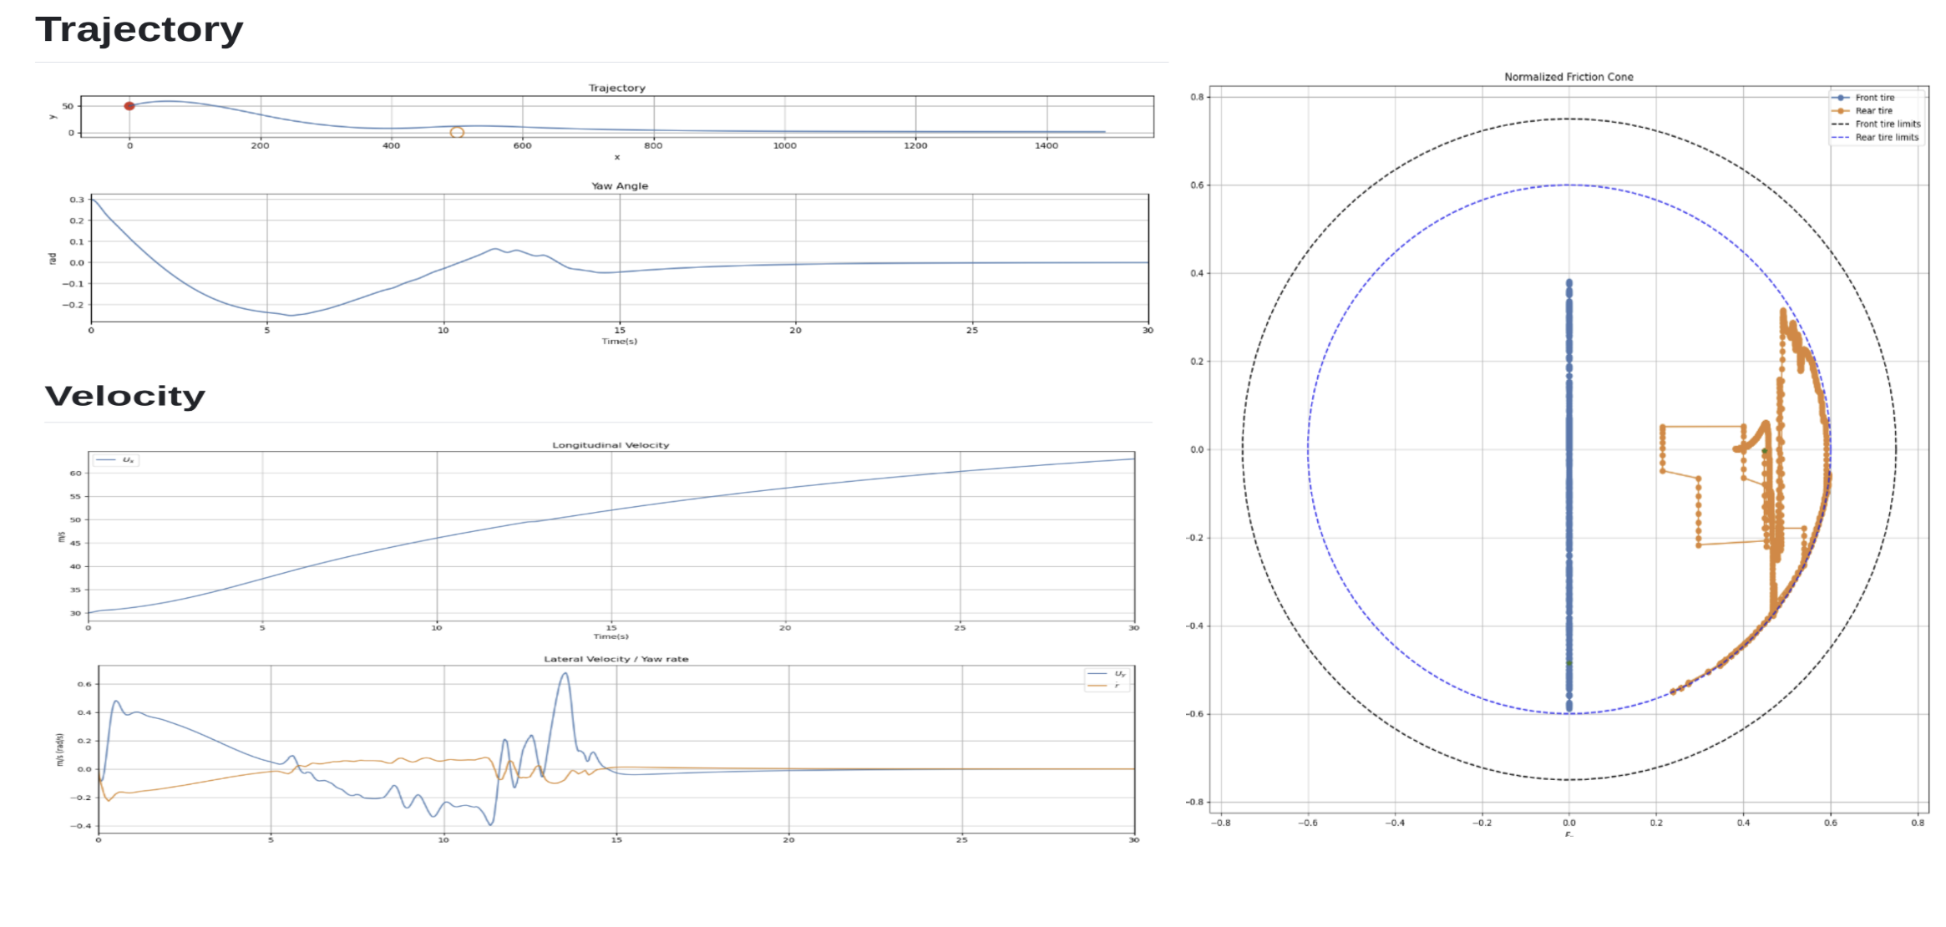Expand the Normalized Friction Cone legend box

1875,117
